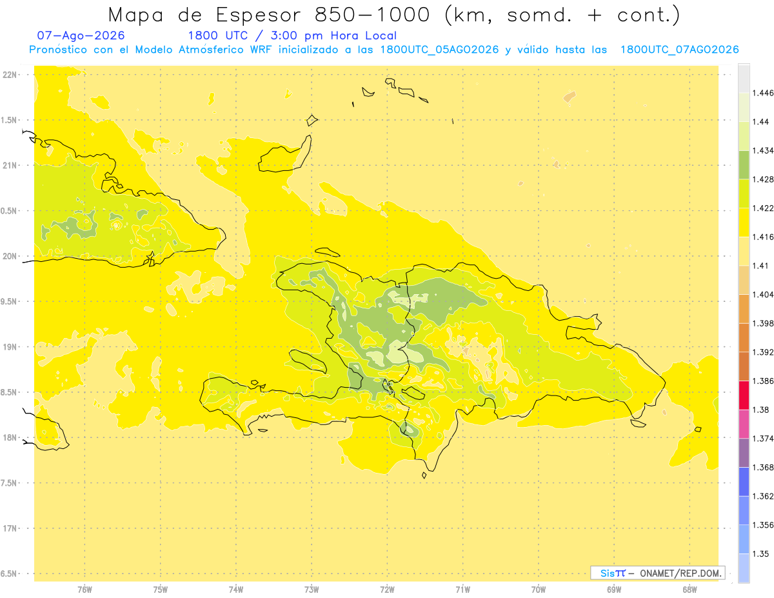Click the '75W' longitude label
Image resolution: width=774 pixels, height=598 pixels.
pos(160,590)
